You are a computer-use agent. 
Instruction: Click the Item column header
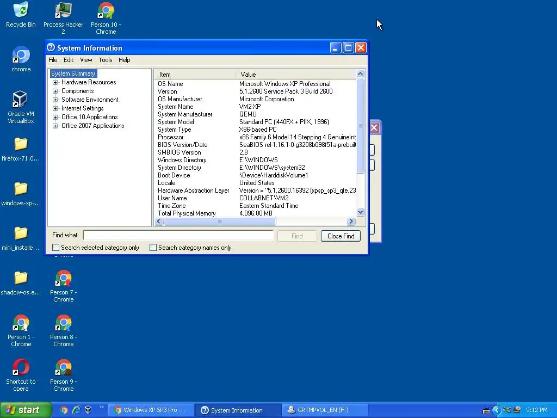(195, 74)
